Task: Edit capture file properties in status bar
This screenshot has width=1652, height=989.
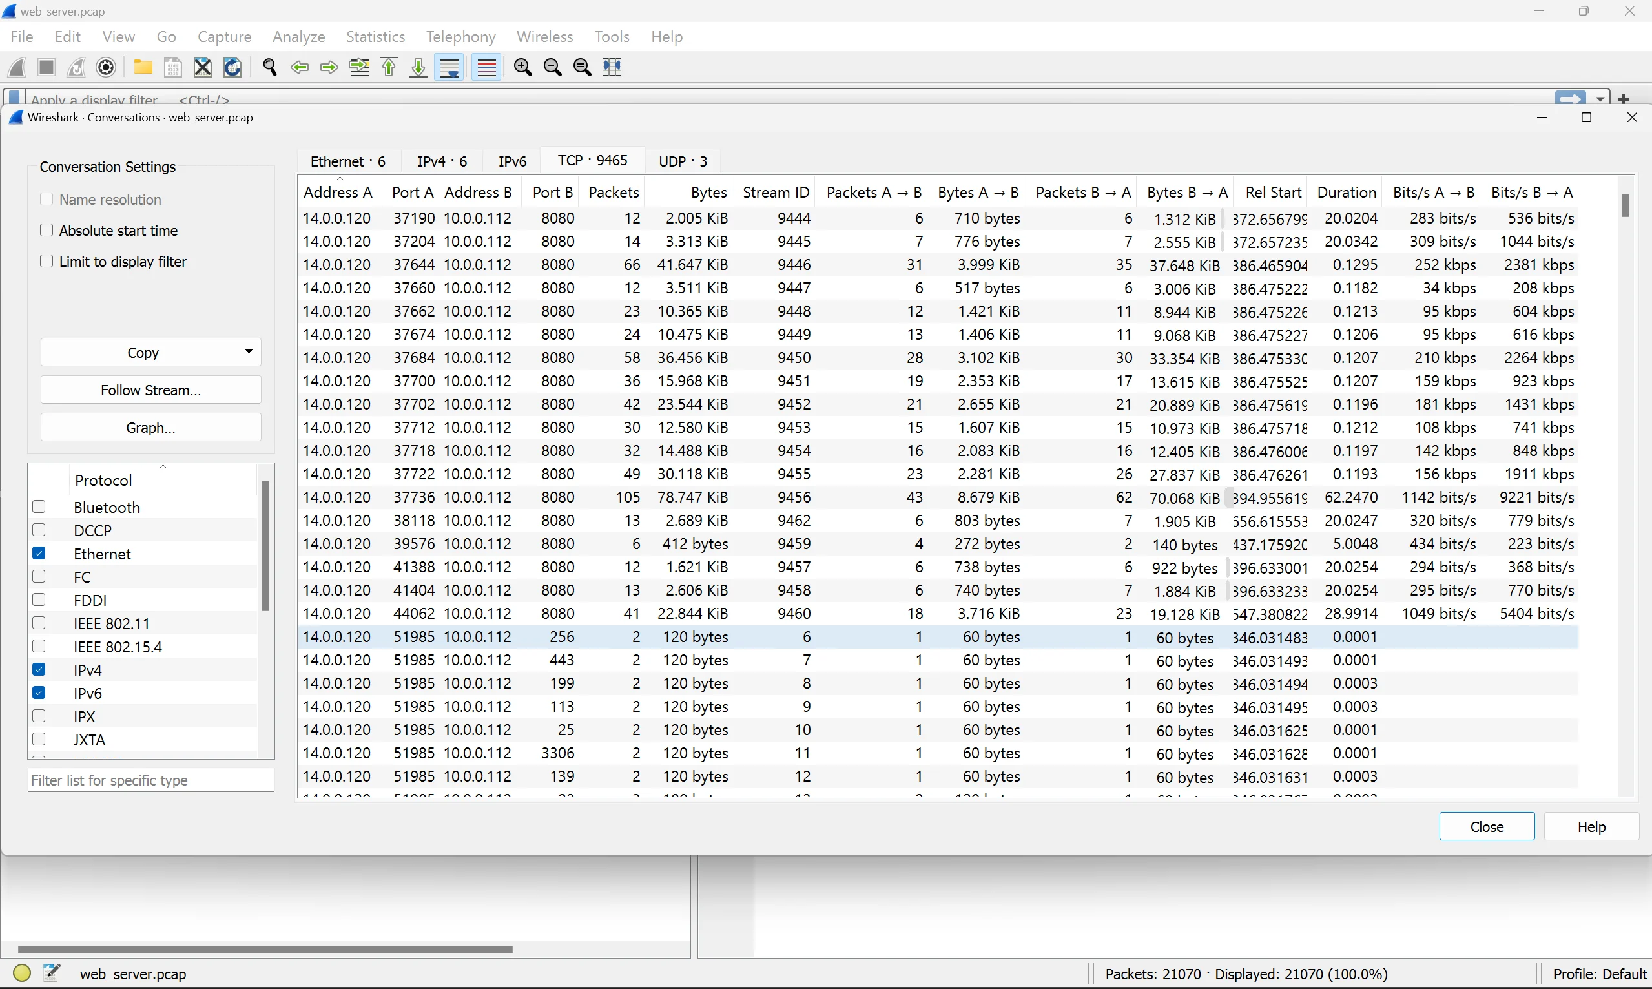Action: (52, 973)
